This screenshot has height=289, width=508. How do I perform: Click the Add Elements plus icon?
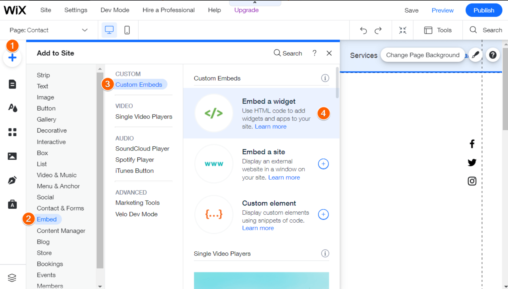[x=12, y=58]
